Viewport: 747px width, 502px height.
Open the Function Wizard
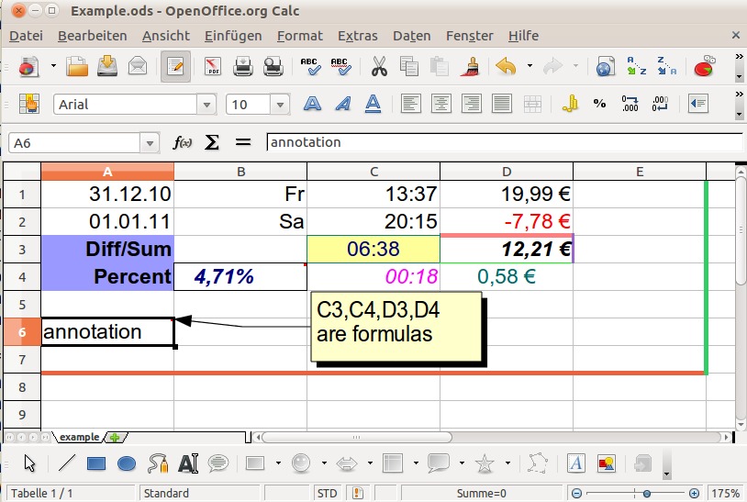(183, 142)
